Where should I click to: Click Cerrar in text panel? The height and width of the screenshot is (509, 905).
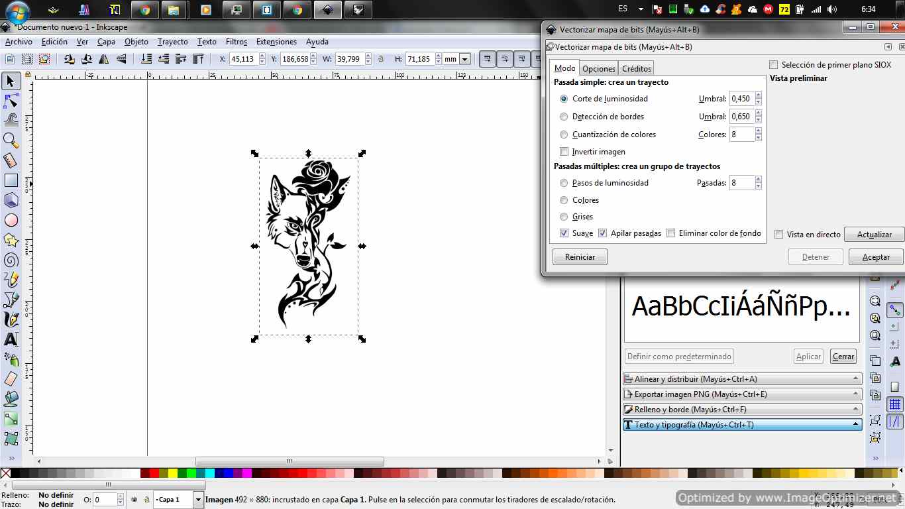coord(843,357)
